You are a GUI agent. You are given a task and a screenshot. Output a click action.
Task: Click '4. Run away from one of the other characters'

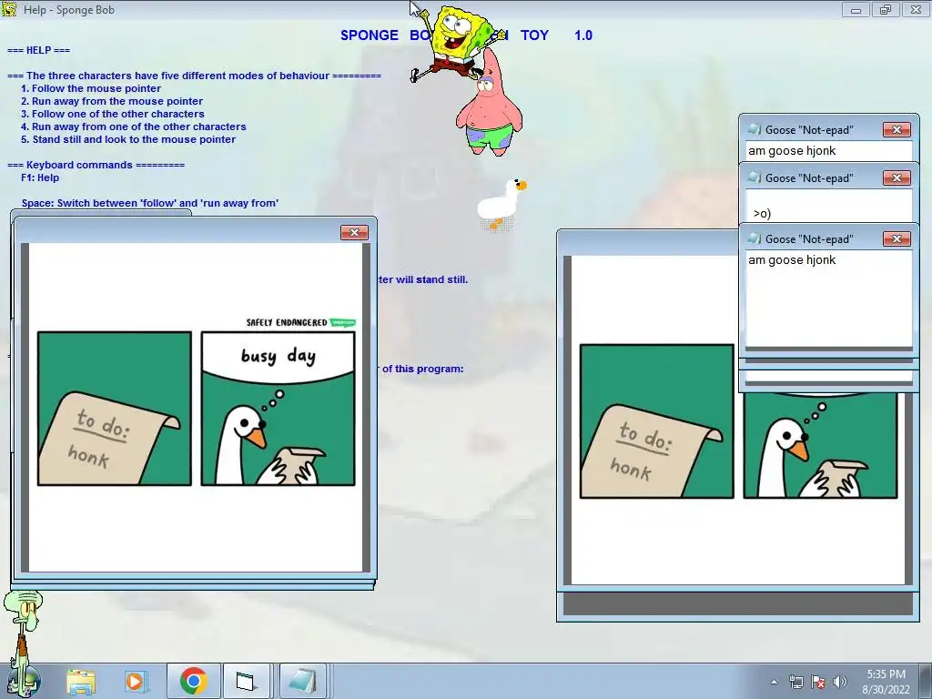(133, 127)
